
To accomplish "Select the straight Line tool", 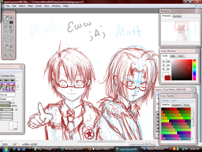I will tap(6, 31).
